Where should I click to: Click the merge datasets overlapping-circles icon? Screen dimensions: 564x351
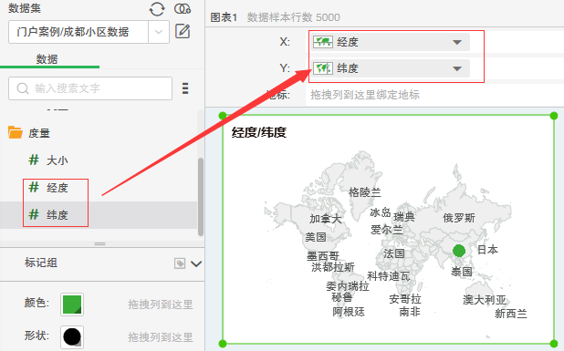click(183, 8)
